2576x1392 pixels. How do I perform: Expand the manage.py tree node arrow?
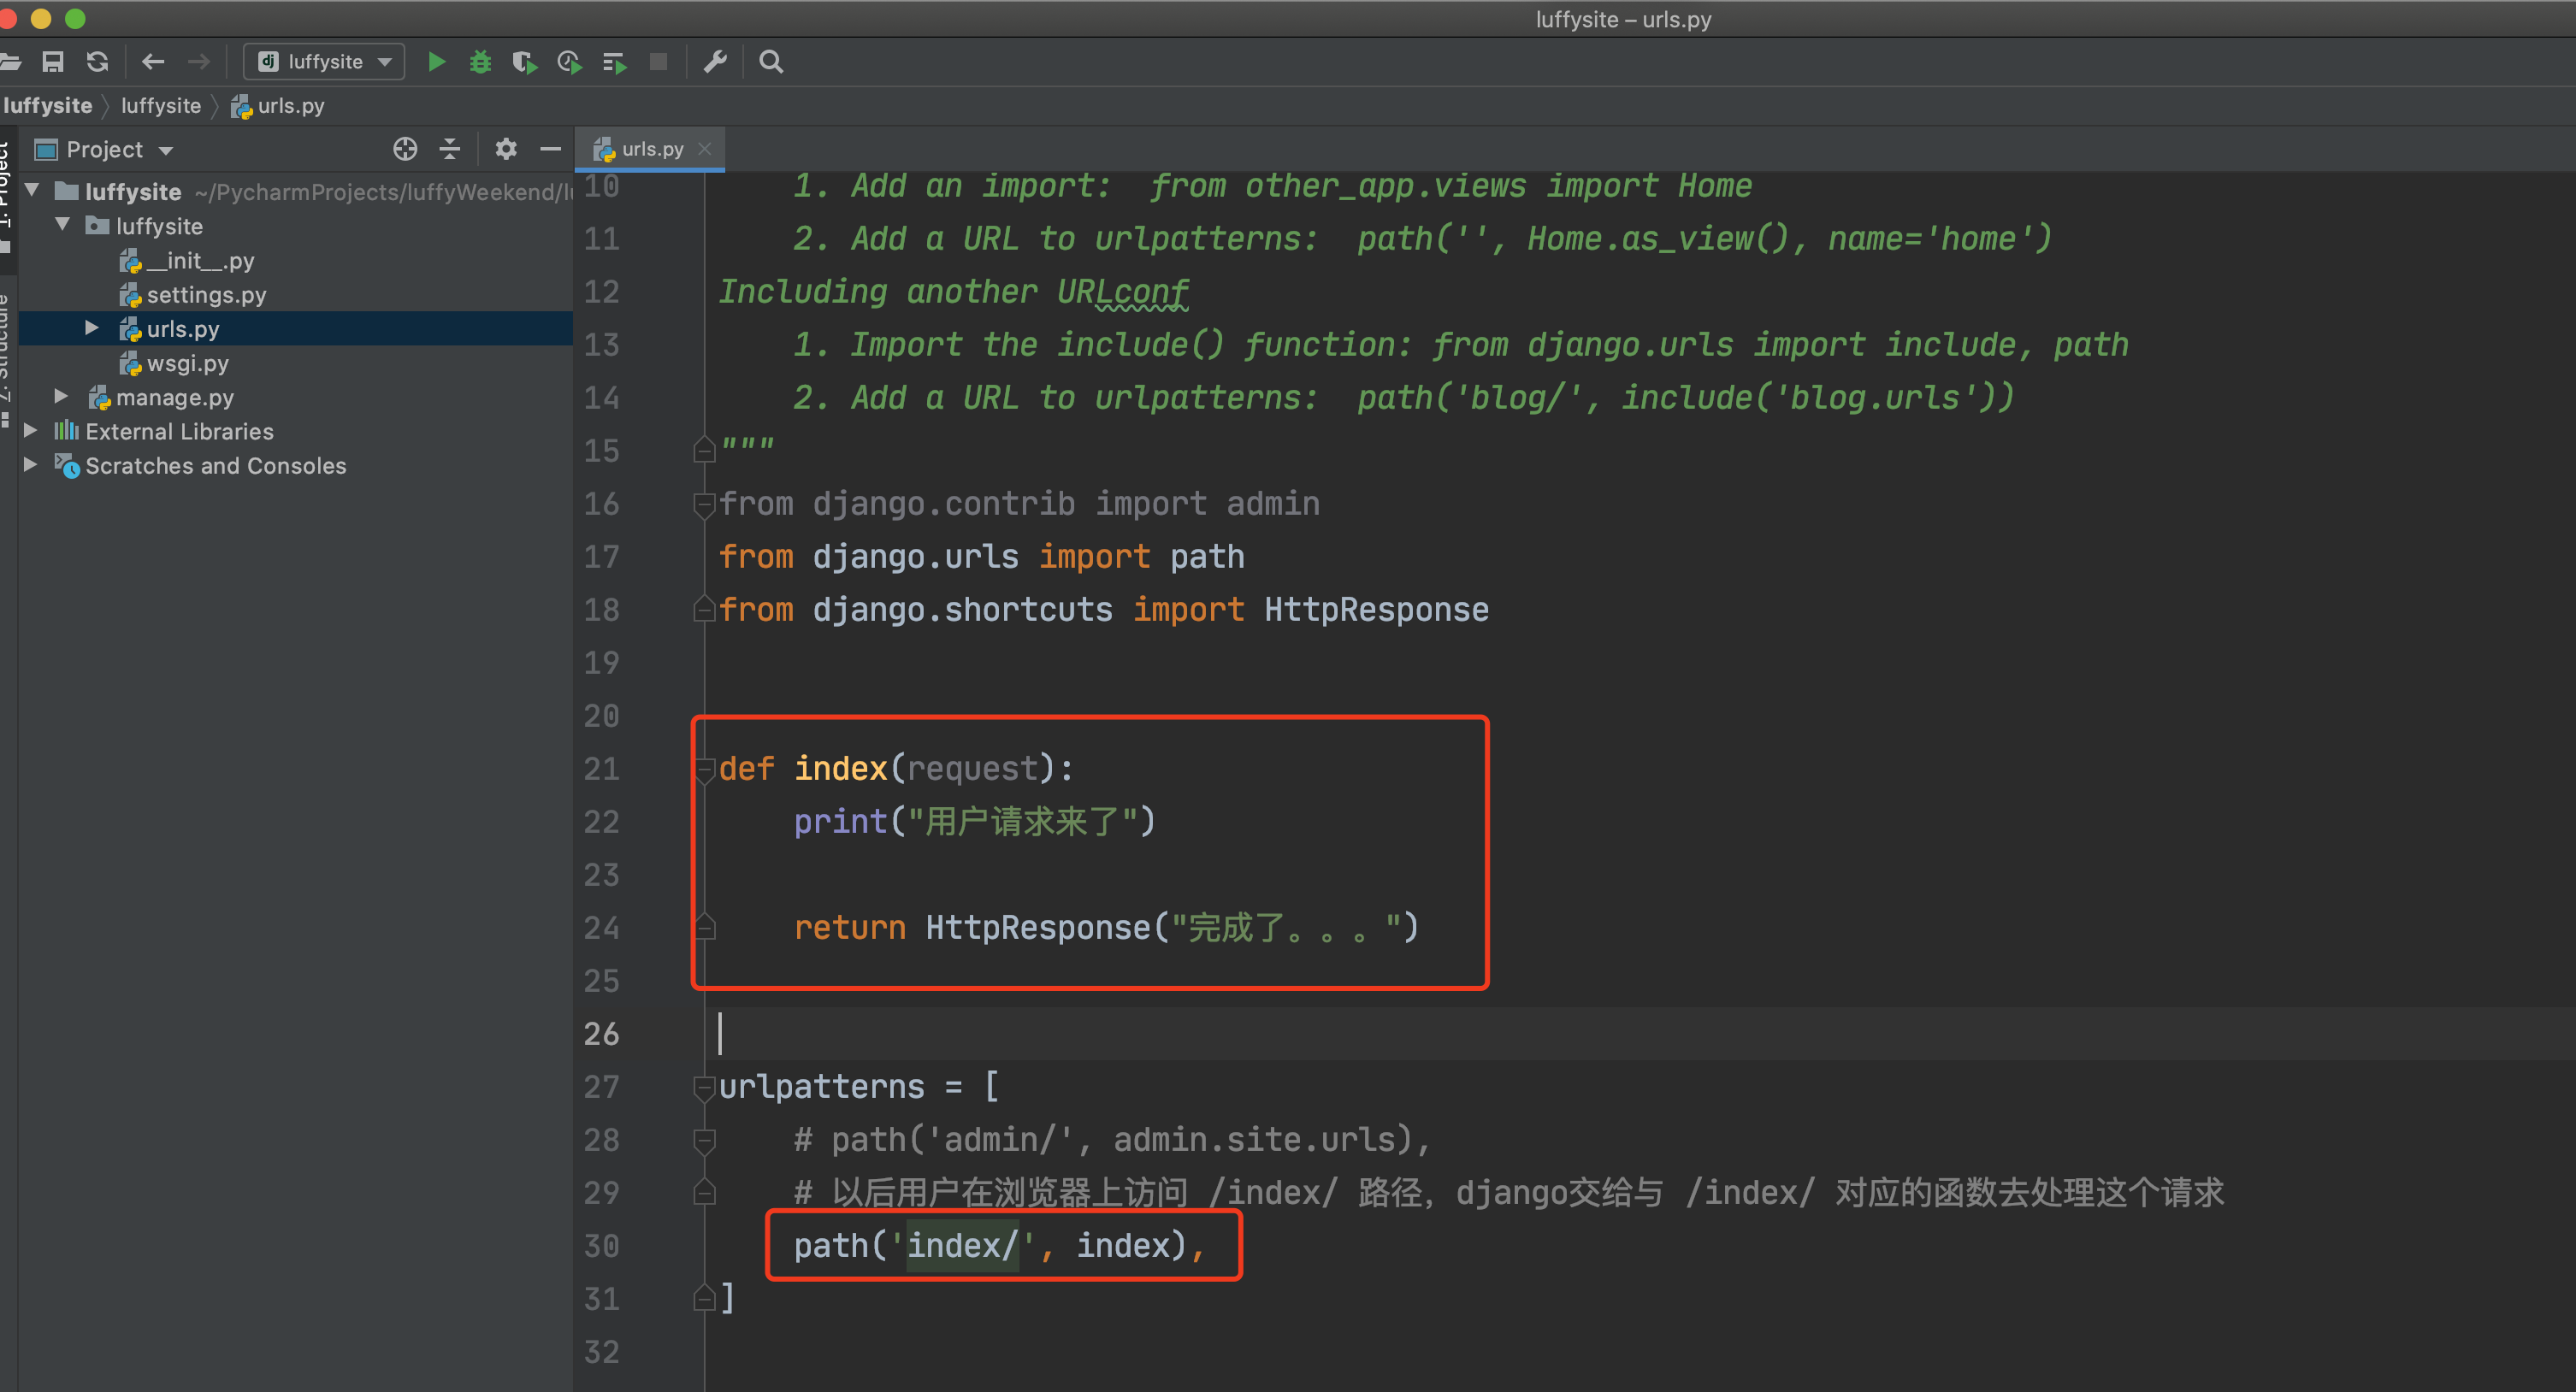pyautogui.click(x=61, y=396)
